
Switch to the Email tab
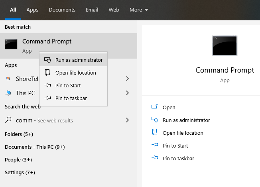(x=92, y=10)
